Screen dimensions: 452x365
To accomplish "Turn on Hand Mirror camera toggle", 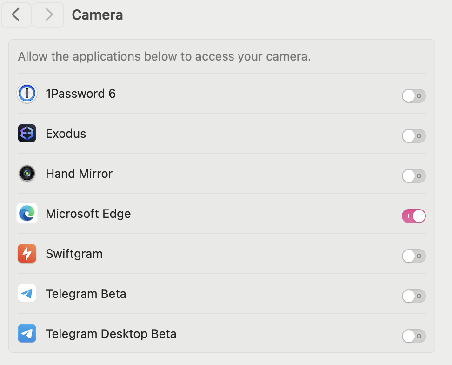I will [413, 176].
